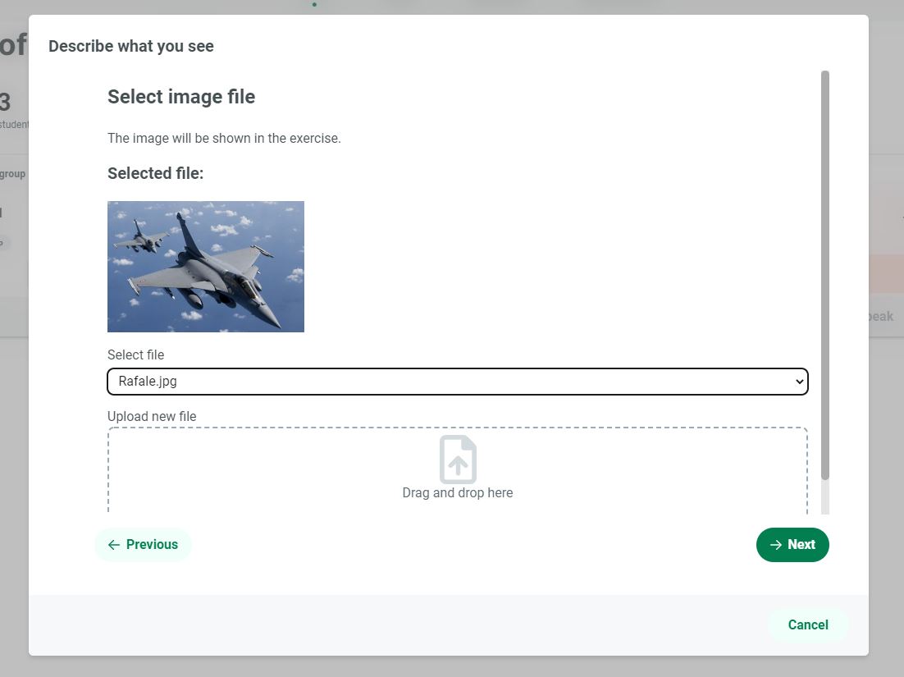Click the 'Select image file' heading
The image size is (904, 677).
tap(181, 97)
